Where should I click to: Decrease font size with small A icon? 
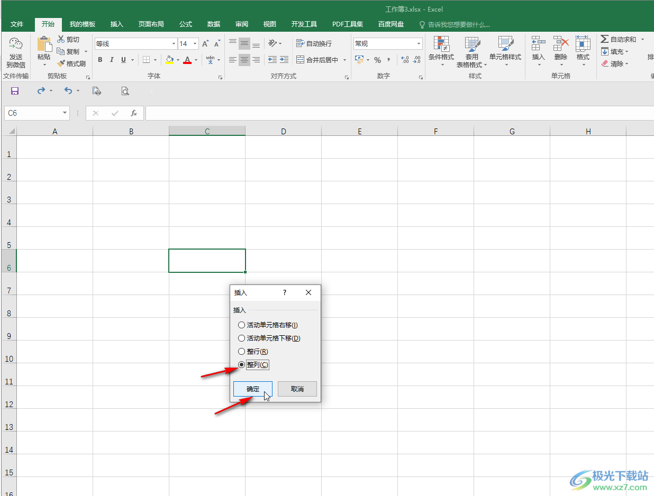coord(217,43)
